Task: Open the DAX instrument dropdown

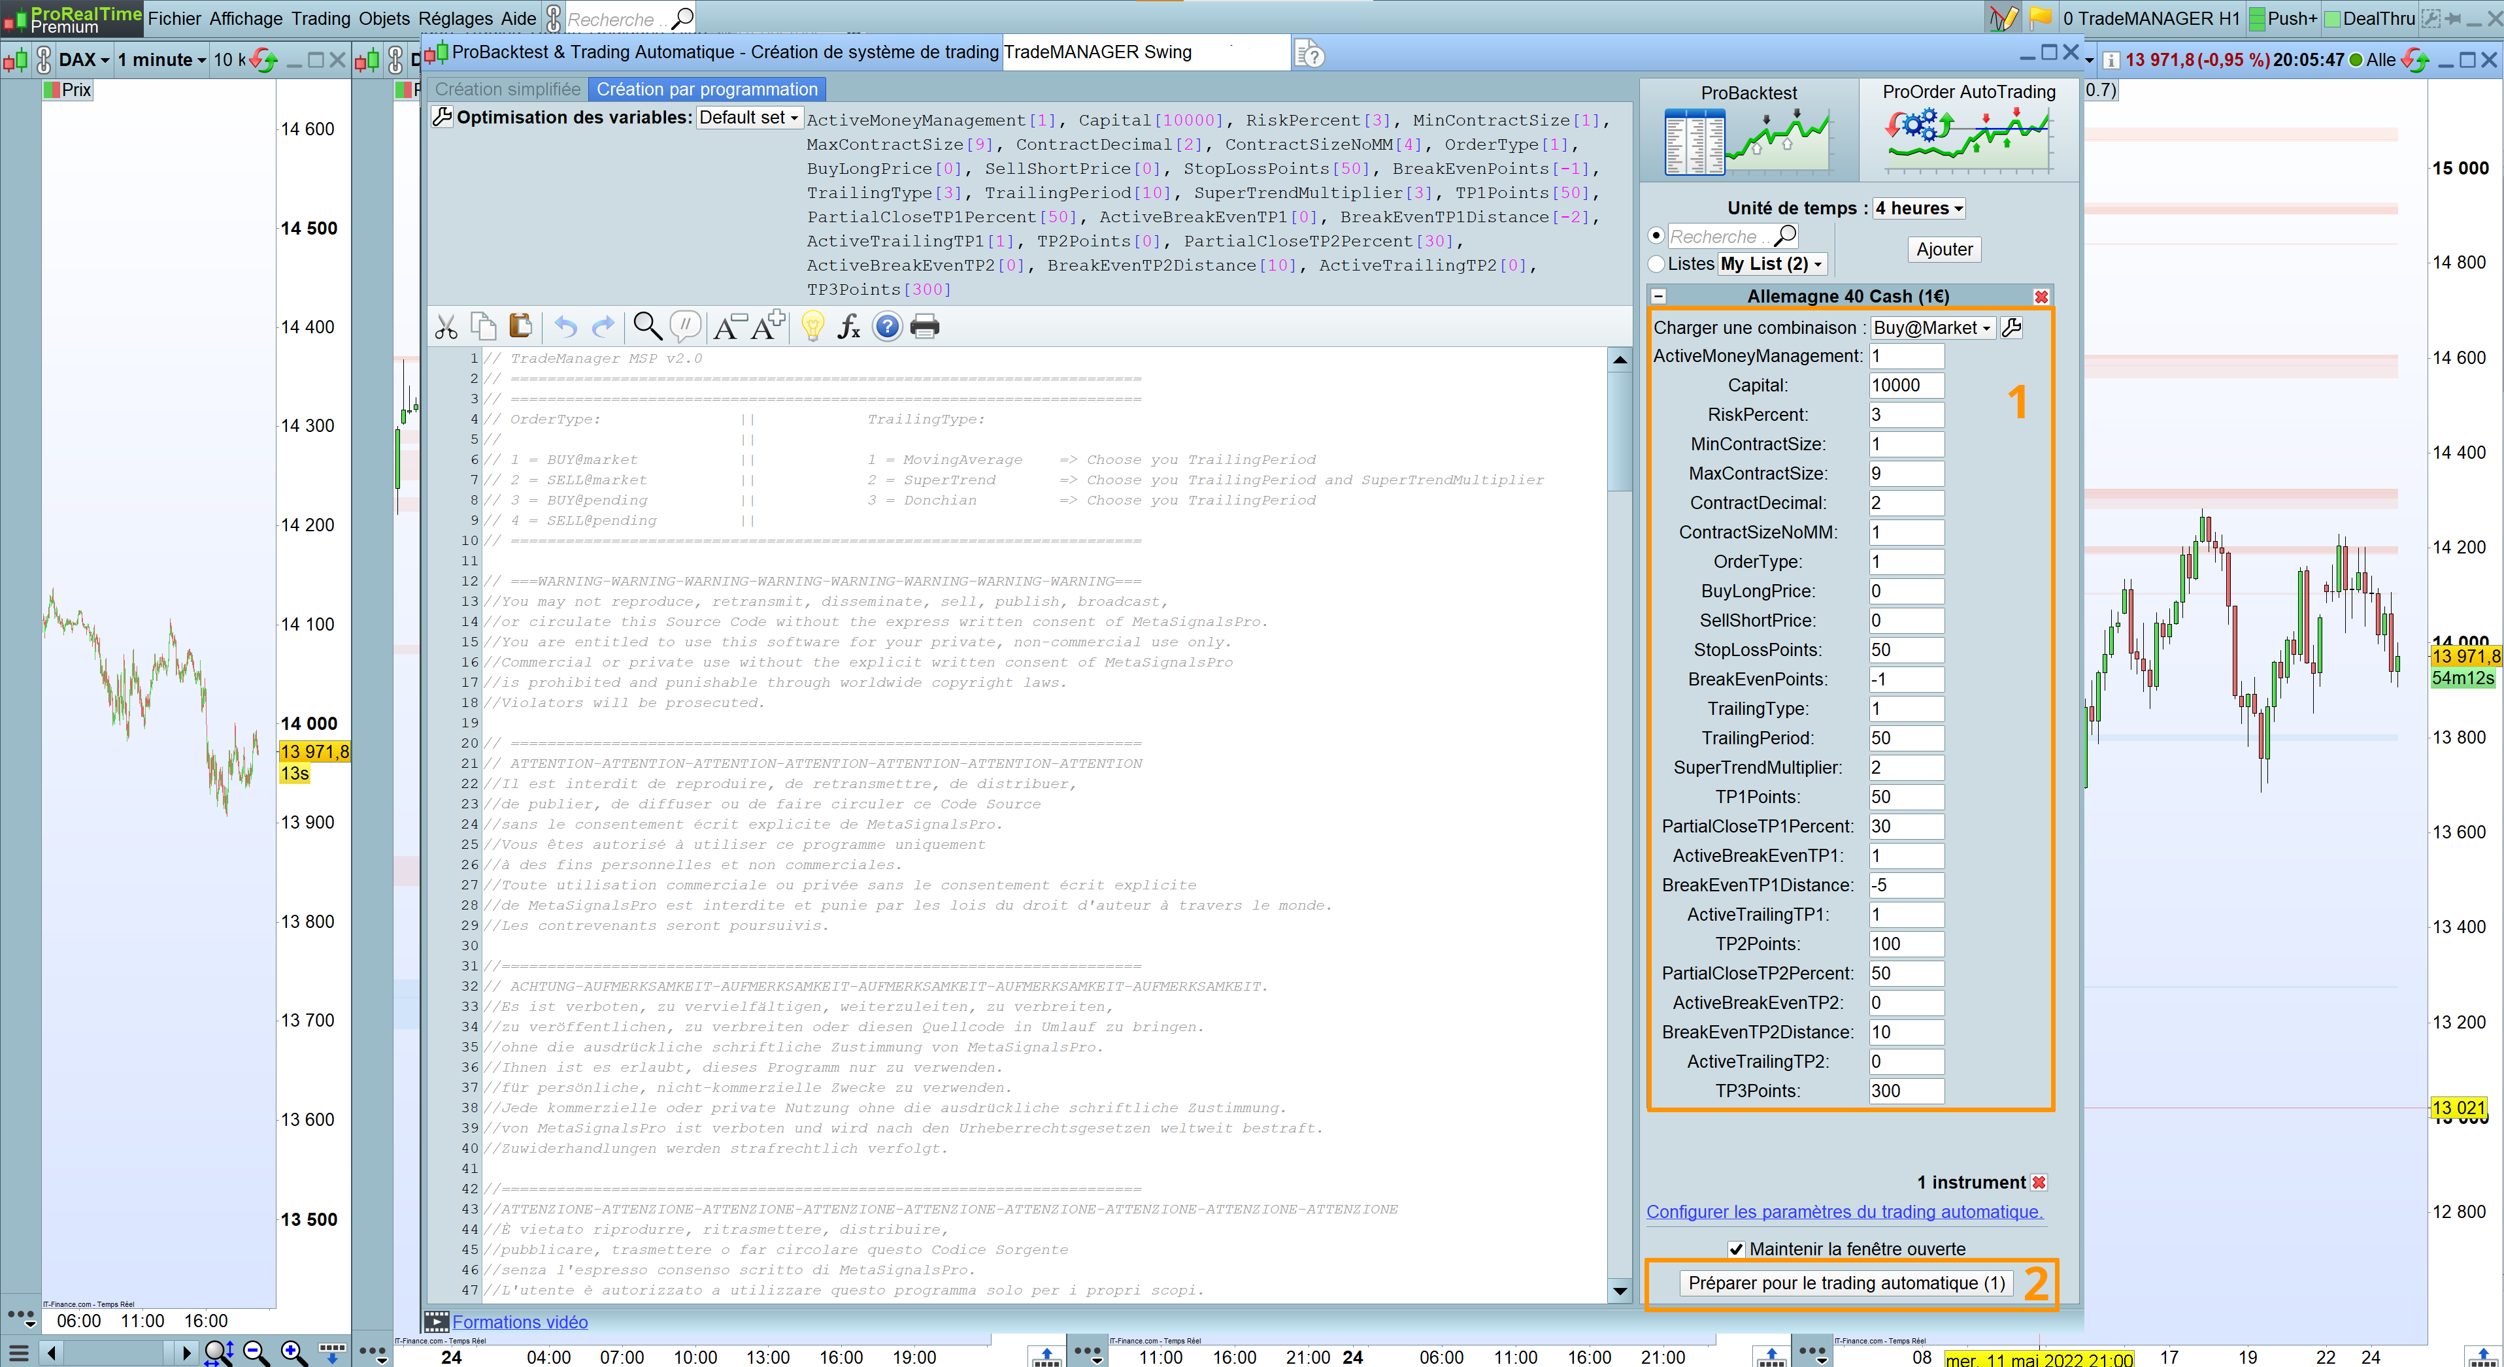Action: tap(84, 59)
